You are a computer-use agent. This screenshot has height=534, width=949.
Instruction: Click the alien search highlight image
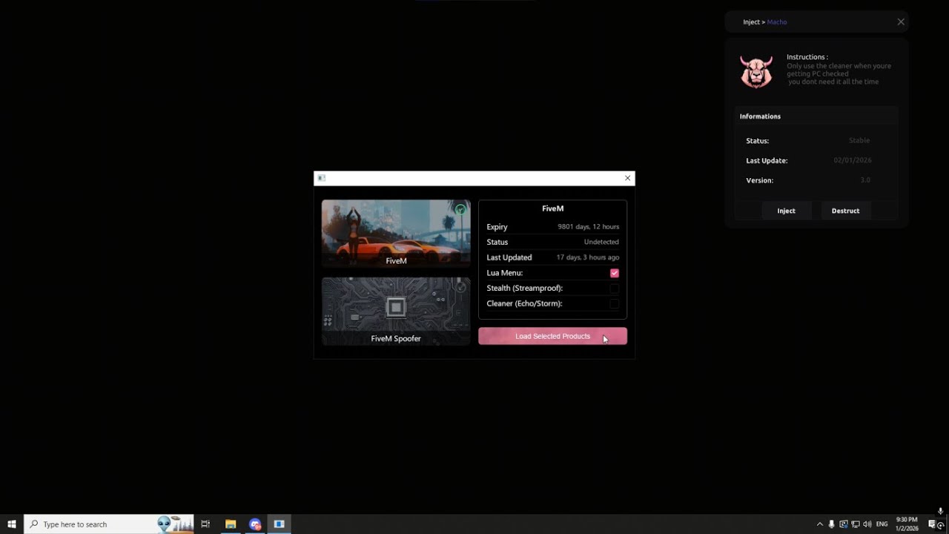[175, 524]
